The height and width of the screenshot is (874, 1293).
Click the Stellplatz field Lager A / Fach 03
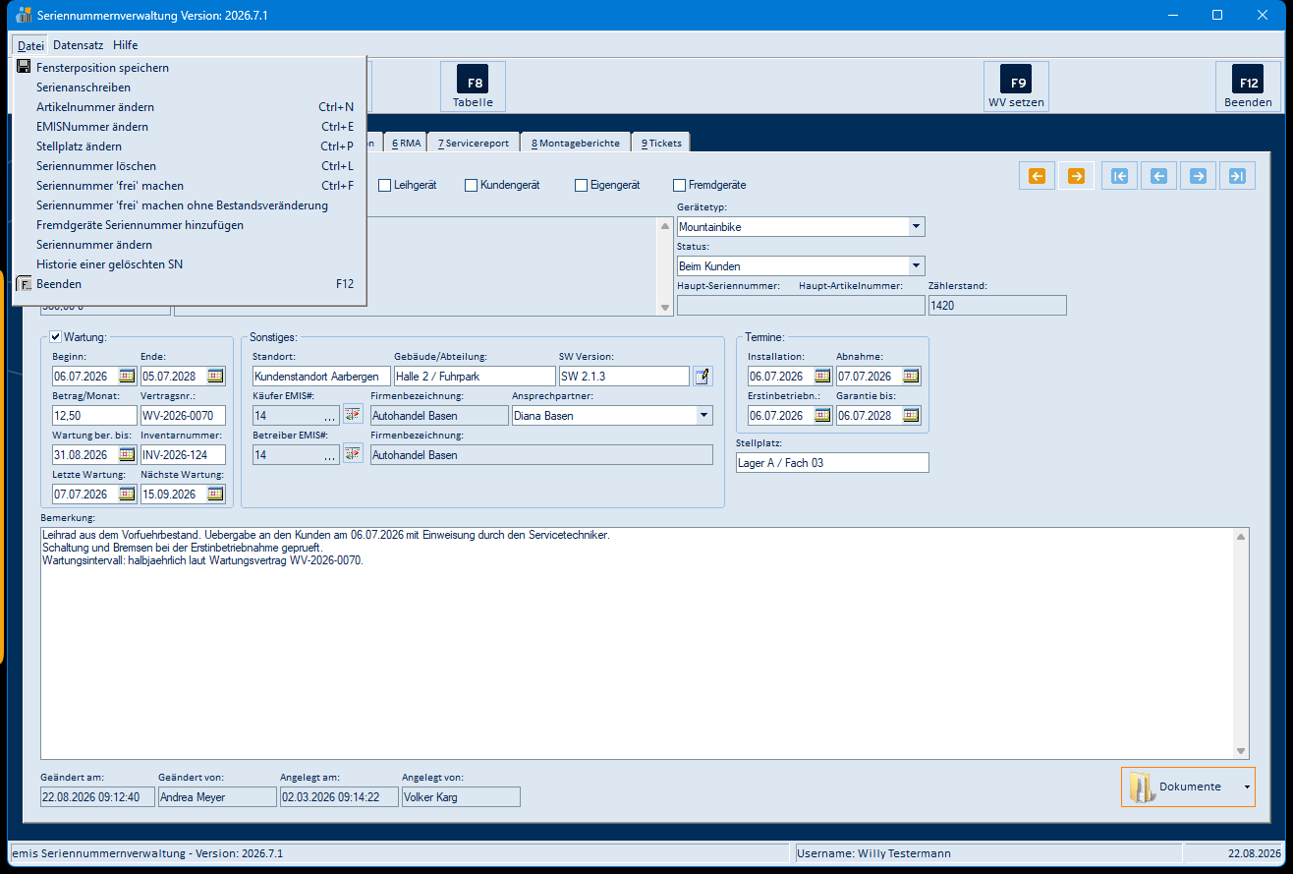[832, 462]
